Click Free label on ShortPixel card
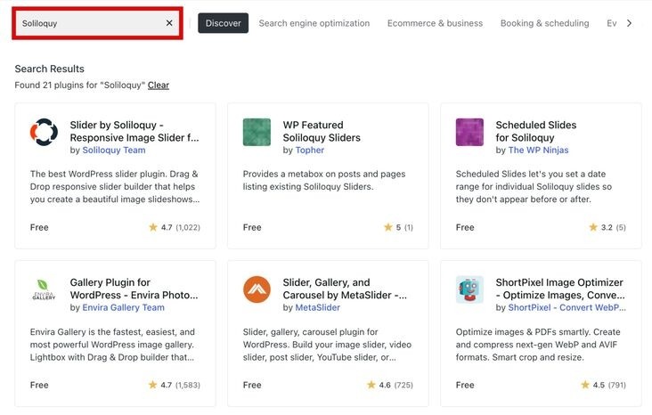 pos(465,385)
